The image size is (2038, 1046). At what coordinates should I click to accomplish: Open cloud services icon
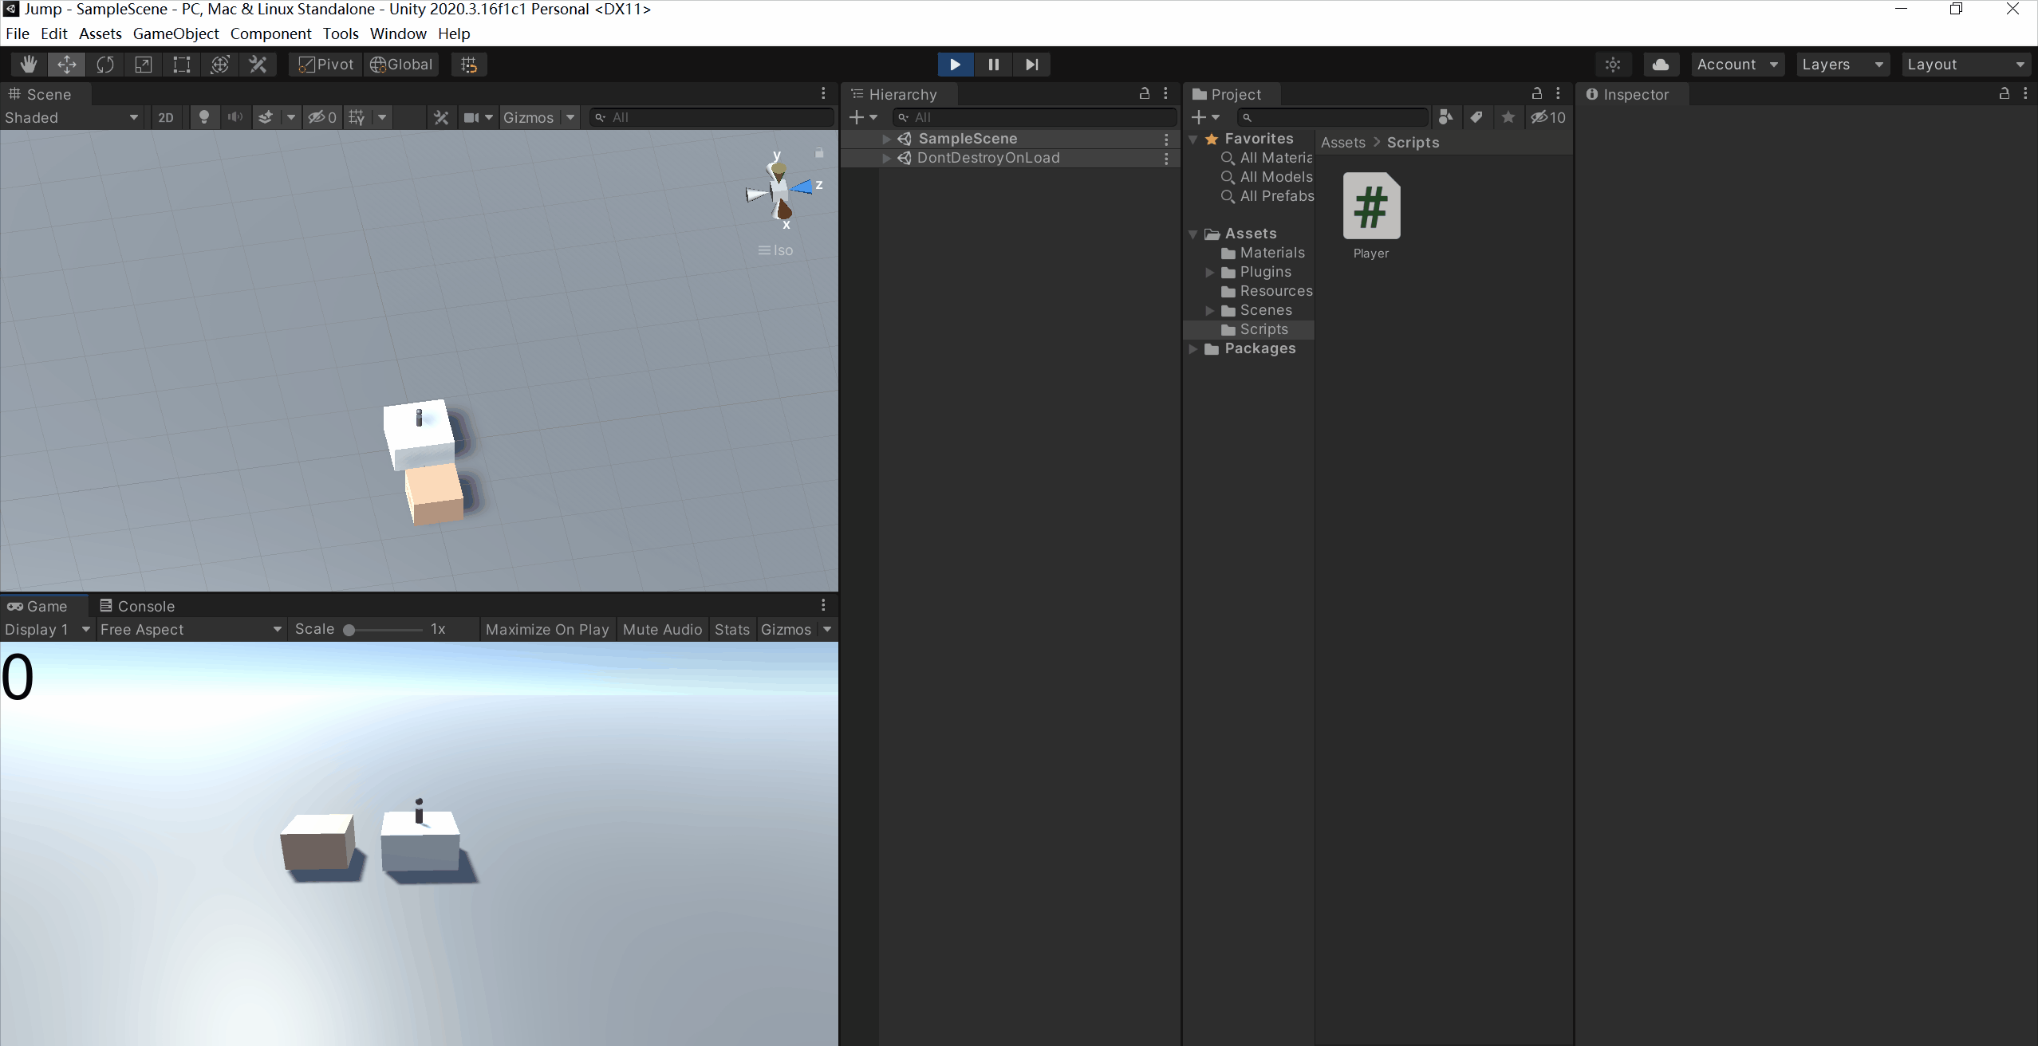point(1660,65)
